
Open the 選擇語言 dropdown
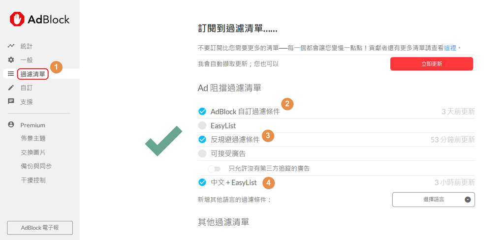[x=433, y=200]
